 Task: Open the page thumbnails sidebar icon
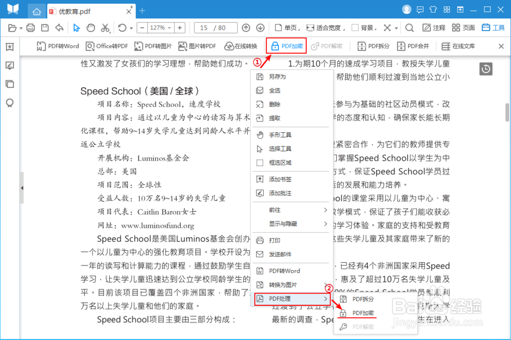pyautogui.click(x=10, y=84)
